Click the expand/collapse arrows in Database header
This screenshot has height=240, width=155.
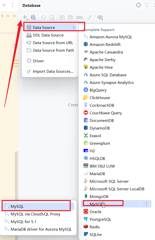point(147,5)
